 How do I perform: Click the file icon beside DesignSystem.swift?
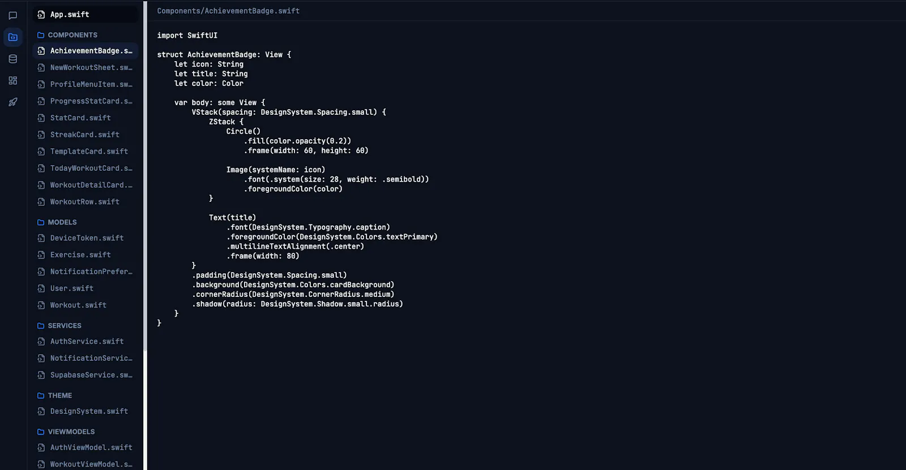[41, 412]
